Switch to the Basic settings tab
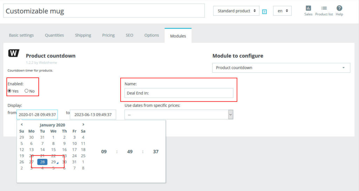This screenshot has width=359, height=191. pos(21,35)
